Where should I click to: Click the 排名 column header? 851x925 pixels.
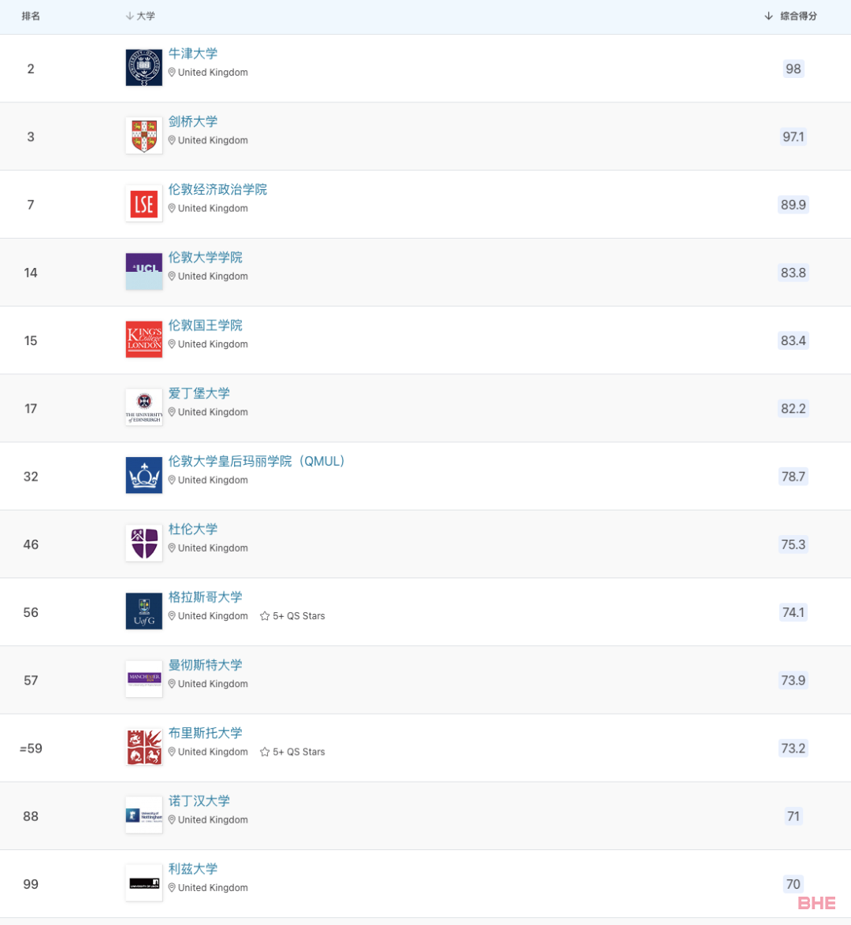(x=31, y=16)
